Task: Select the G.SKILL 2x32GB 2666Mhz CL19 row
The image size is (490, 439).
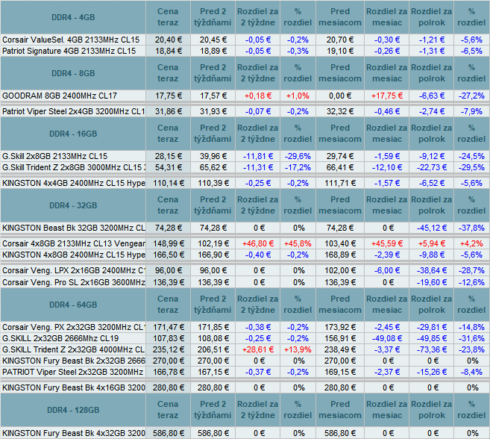Action: point(245,338)
